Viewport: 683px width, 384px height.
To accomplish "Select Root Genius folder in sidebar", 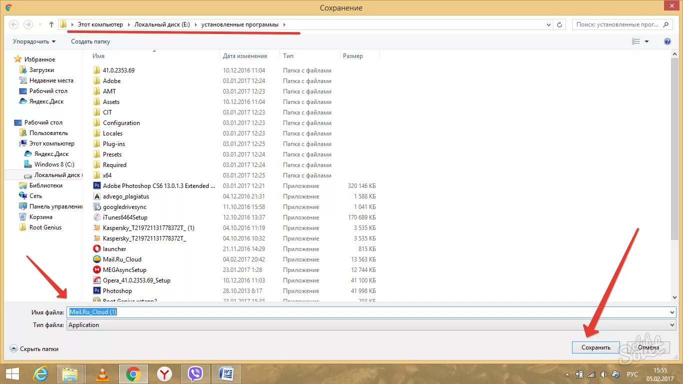I will point(45,227).
